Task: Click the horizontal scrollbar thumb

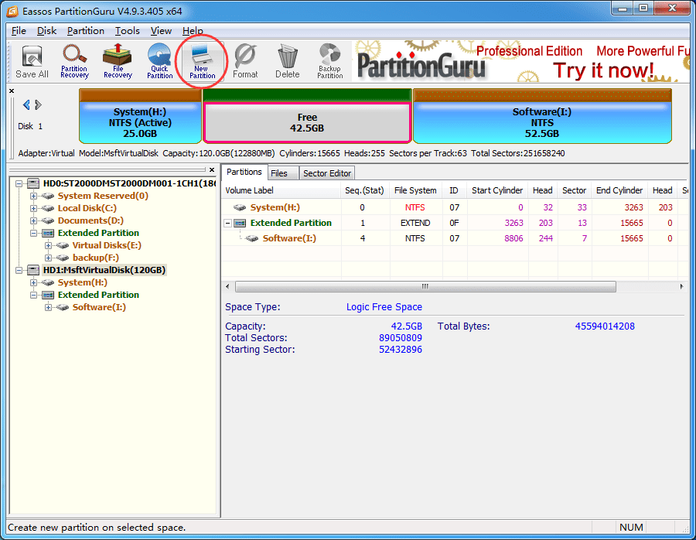Action: [425, 286]
